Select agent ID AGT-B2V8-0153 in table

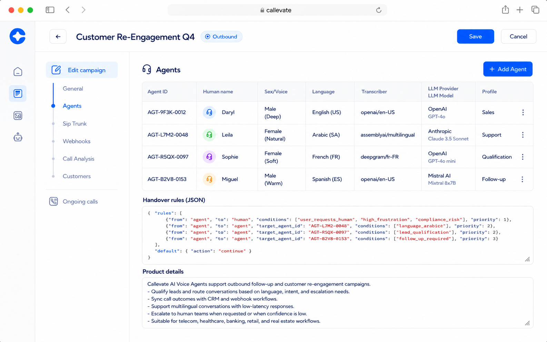(x=167, y=179)
